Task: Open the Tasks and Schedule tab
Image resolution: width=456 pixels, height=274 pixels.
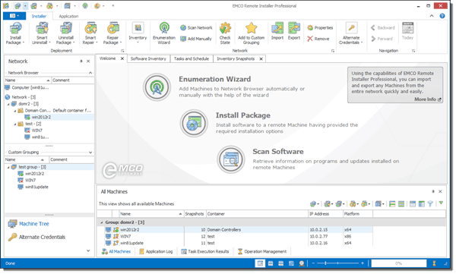Action: pos(192,58)
